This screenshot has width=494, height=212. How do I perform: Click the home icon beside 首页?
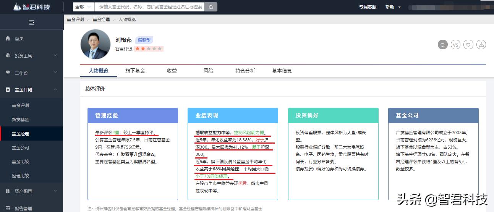point(8,39)
